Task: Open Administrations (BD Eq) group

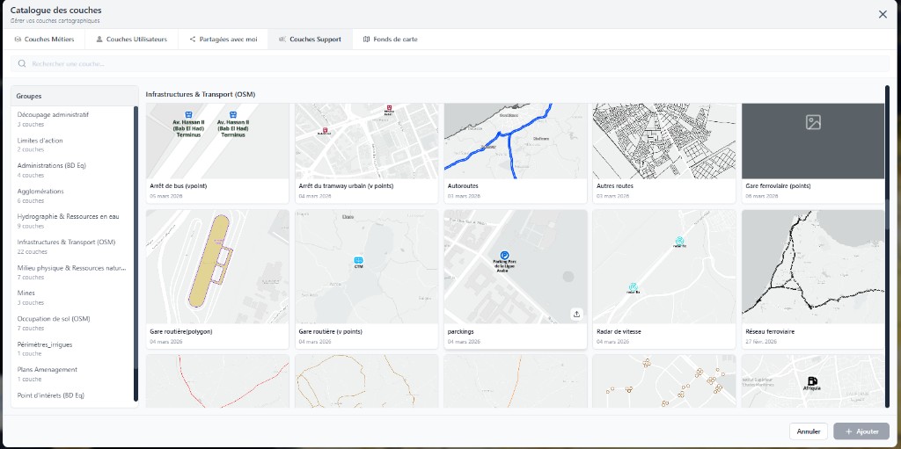Action: pyautogui.click(x=72, y=170)
